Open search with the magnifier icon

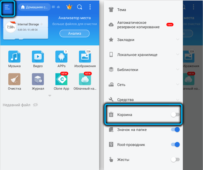tap(79, 7)
